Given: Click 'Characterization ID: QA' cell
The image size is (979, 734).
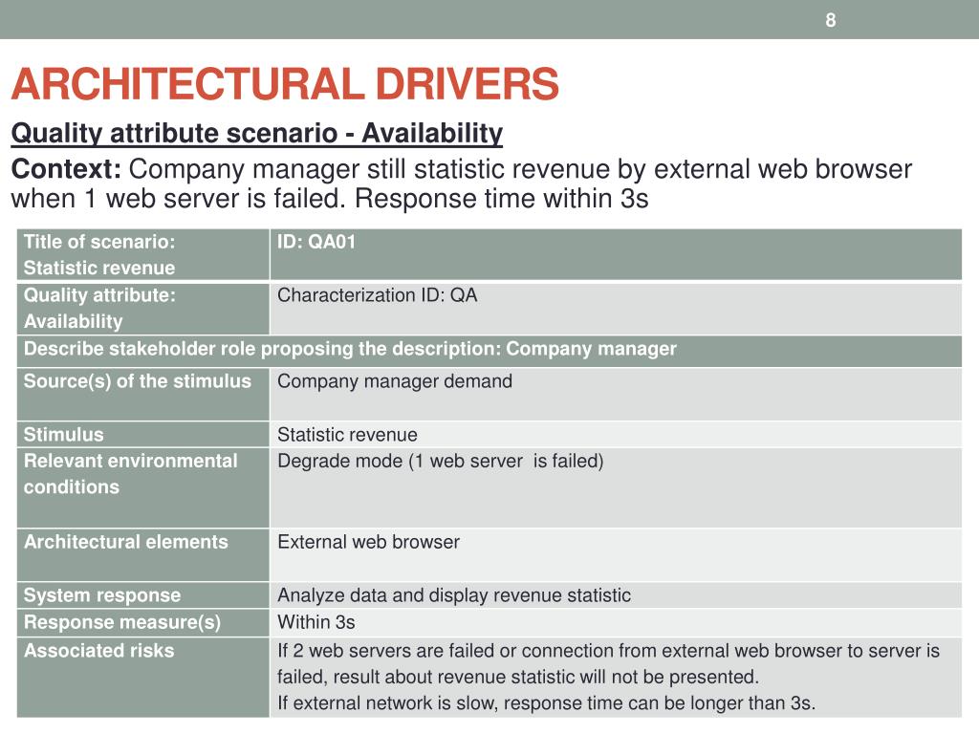Looking at the screenshot, I should click(616, 309).
